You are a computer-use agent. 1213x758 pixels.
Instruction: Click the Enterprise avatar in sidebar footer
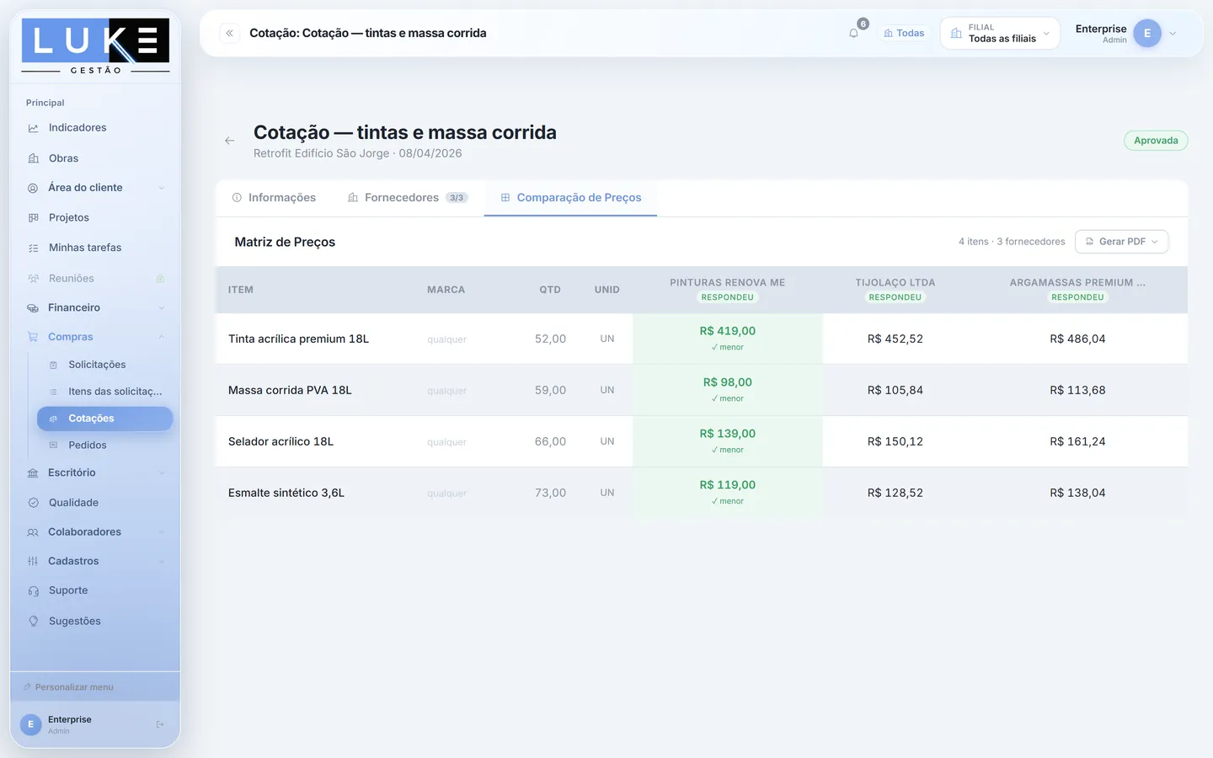pos(30,724)
